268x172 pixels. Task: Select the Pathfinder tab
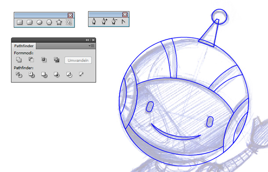coord(24,46)
